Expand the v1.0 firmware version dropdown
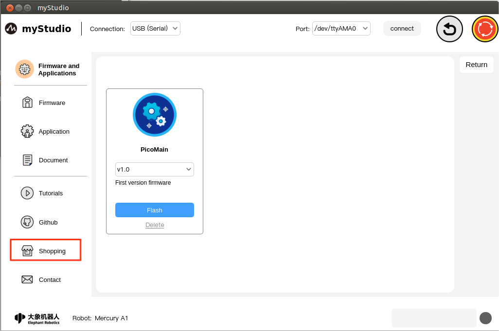Screen dimensions: 499x331 point(155,170)
